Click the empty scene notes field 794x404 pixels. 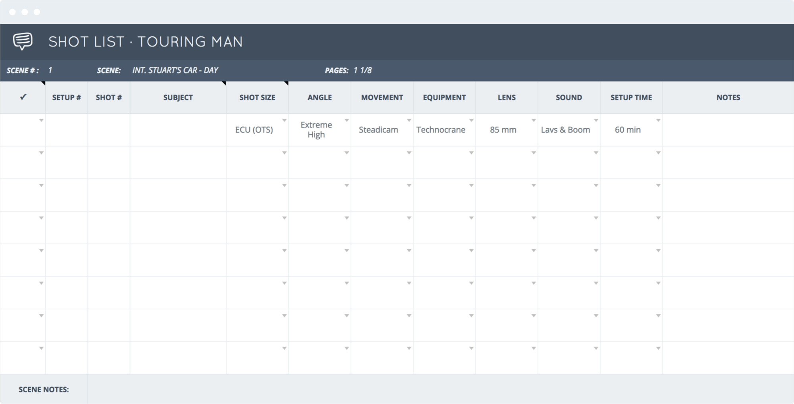[441, 389]
